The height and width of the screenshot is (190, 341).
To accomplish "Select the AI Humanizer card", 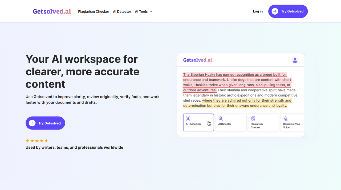I will 198,122.
